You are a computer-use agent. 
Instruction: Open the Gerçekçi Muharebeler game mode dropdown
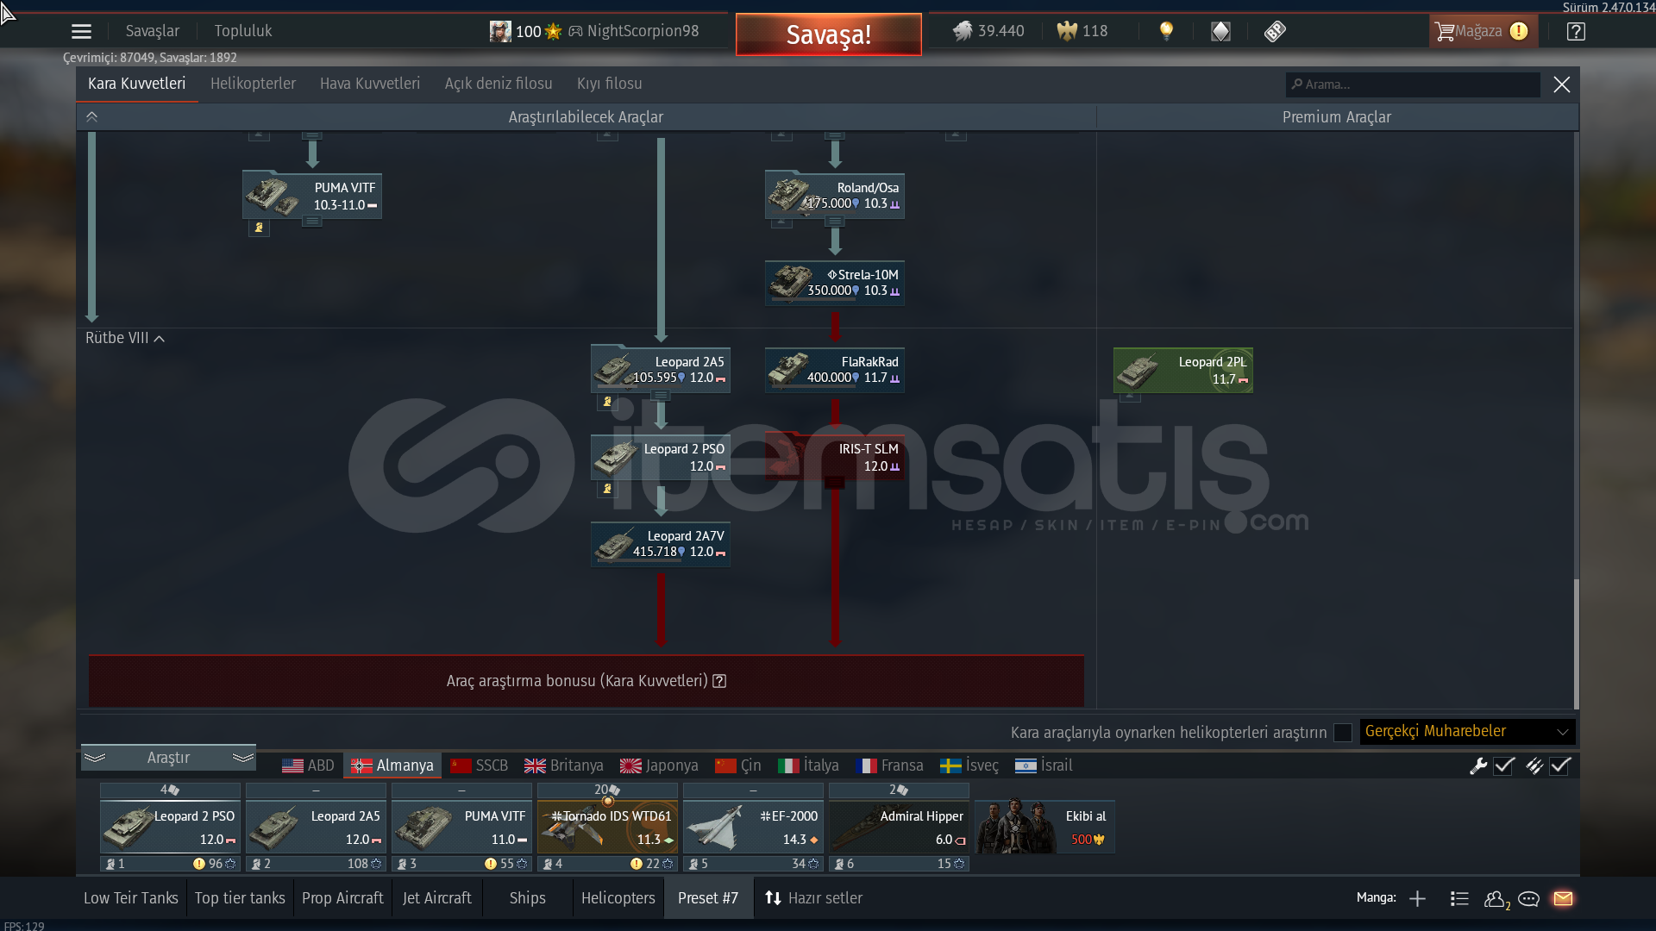[x=1467, y=732]
